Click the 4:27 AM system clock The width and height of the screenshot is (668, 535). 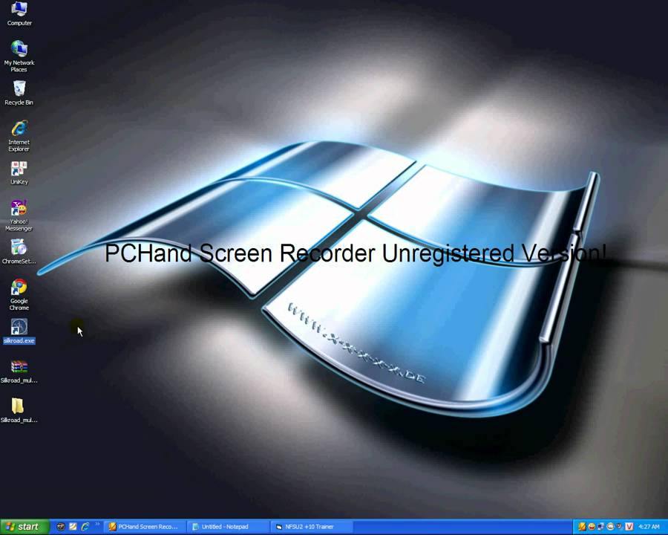[x=649, y=527]
